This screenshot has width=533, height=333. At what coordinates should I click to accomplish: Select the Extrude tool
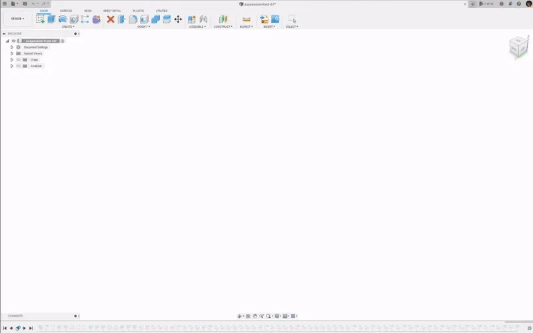[x=51, y=19]
